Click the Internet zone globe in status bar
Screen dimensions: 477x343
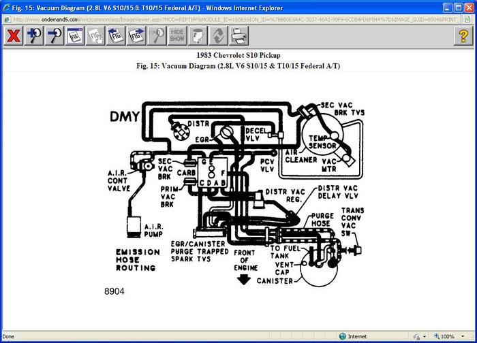343,336
